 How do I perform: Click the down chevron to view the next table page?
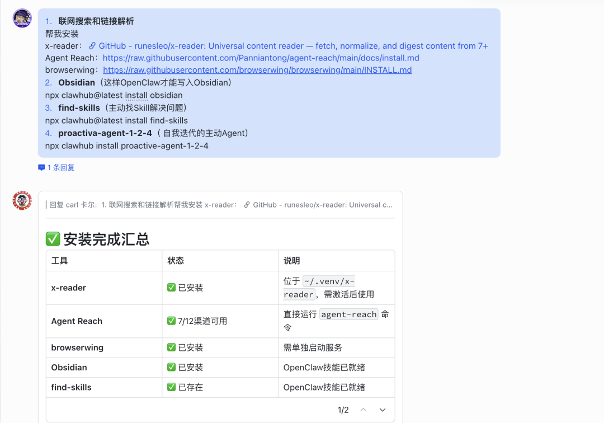(383, 410)
